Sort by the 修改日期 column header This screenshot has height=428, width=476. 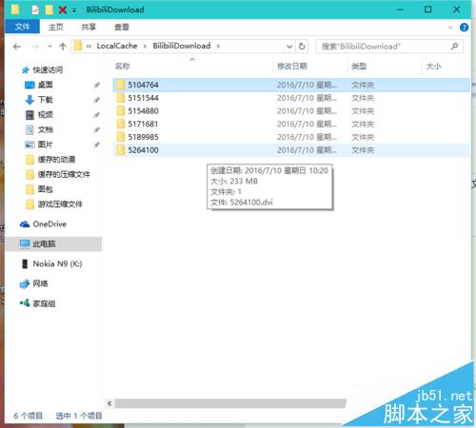tap(292, 67)
